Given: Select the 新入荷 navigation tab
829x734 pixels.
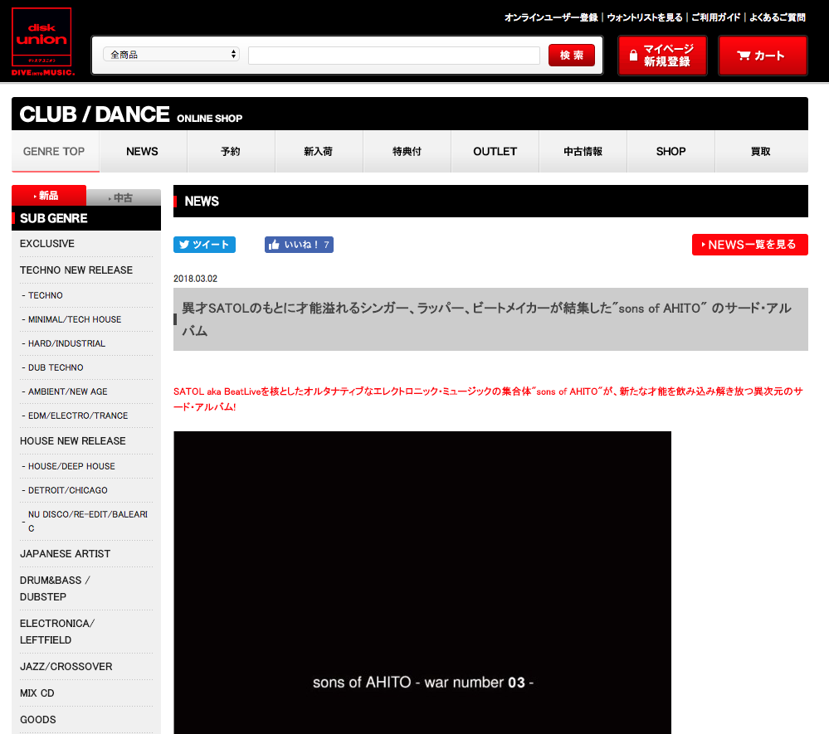Looking at the screenshot, I should tap(319, 152).
